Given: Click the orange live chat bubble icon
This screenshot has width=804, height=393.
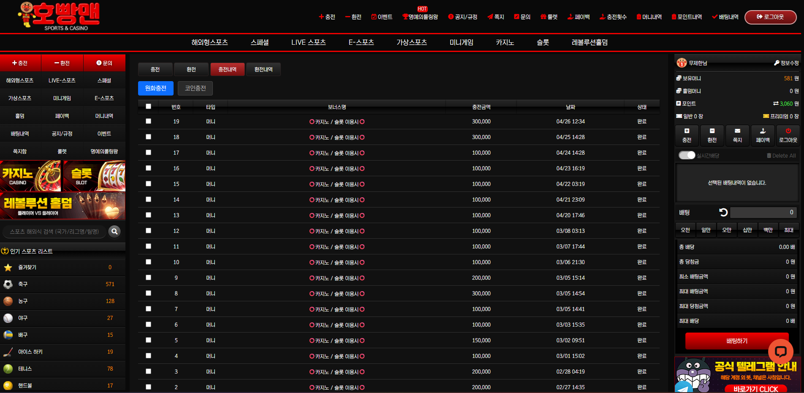Looking at the screenshot, I should (x=780, y=351).
